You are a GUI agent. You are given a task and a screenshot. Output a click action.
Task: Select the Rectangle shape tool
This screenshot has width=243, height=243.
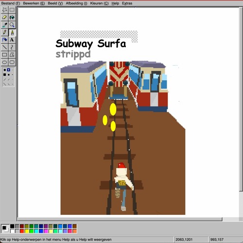[x=4, y=54]
